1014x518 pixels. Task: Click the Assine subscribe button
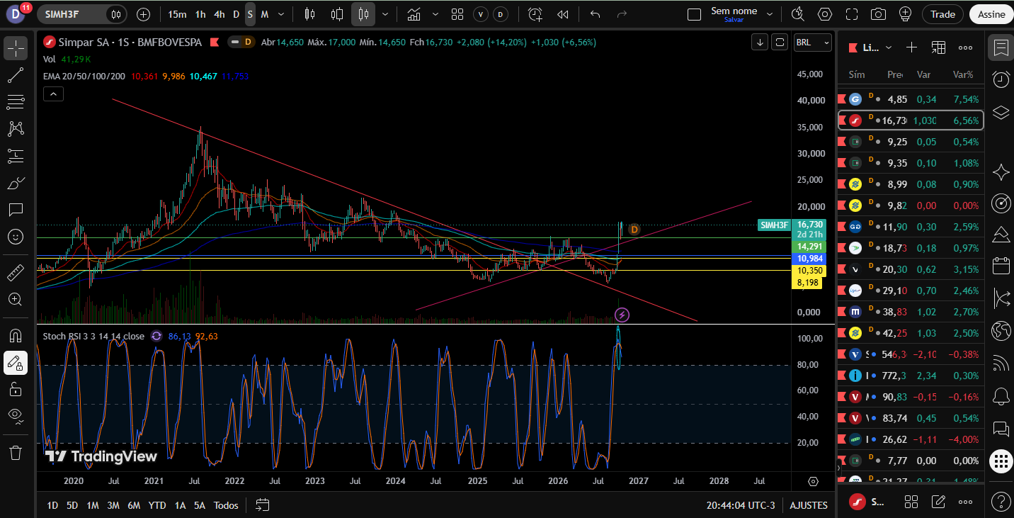(x=991, y=14)
